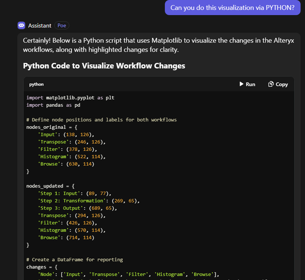This screenshot has height=280, width=305.
Task: Click the Poe badge beside Assistant
Action: coord(62,25)
